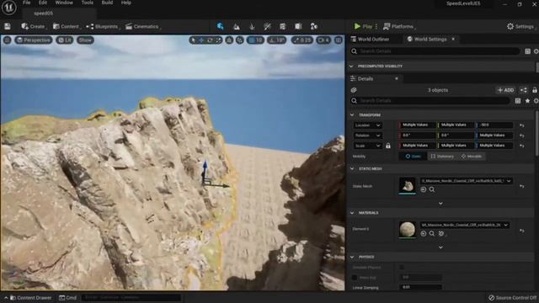This screenshot has height=303, width=539.
Task: Activate Modeling mode toolbar icon
Action: pos(283,26)
